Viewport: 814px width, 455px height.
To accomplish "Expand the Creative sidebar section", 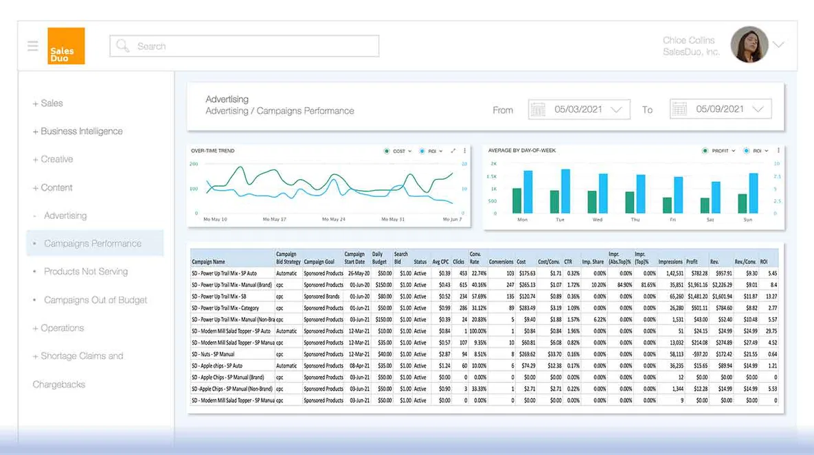I will (x=53, y=159).
